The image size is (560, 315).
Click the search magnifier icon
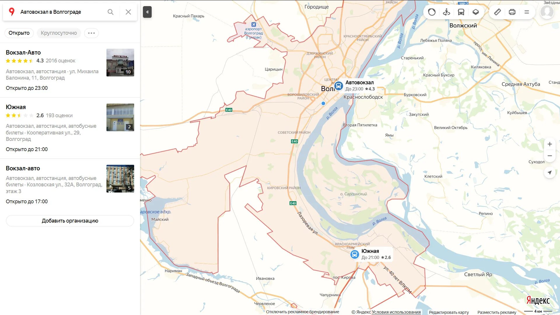pyautogui.click(x=110, y=12)
